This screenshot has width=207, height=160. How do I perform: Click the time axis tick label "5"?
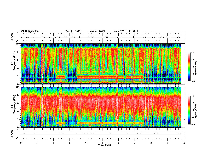[x=102, y=143]
